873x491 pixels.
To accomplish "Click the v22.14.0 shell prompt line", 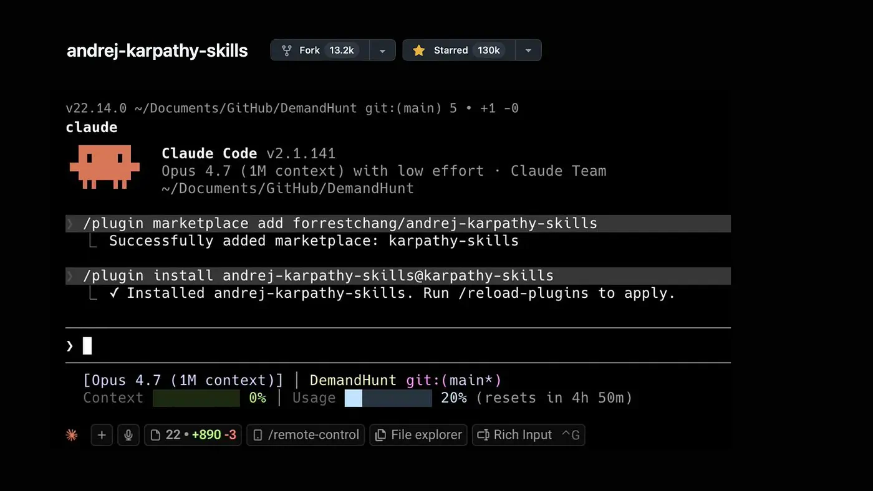I will [292, 108].
